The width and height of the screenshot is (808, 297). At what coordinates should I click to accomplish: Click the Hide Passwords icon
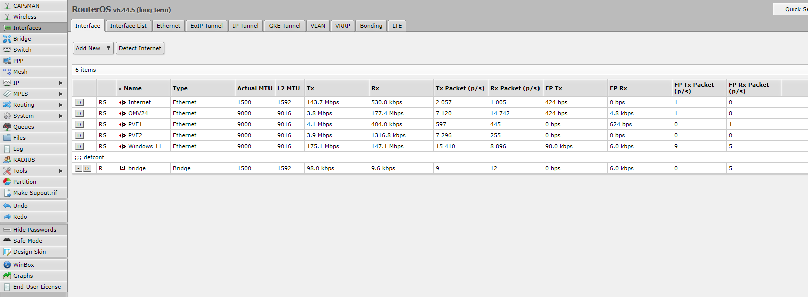click(7, 230)
